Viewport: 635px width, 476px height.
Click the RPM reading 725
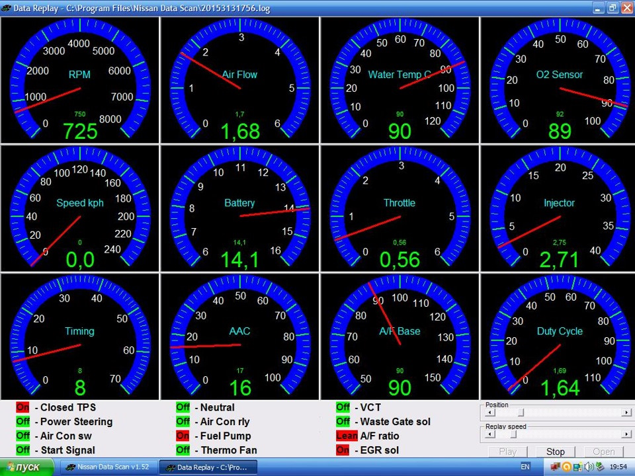(80, 131)
